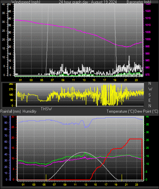Viewport: 159px width, 189px height.
Task: Click the Rainfall (mm) label
Action: click(x=10, y=111)
